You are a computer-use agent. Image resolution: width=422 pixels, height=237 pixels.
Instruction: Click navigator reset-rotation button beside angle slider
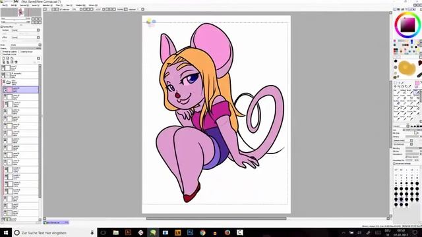(x=40, y=22)
